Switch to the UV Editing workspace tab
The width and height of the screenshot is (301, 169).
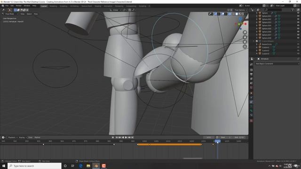click(74, 6)
